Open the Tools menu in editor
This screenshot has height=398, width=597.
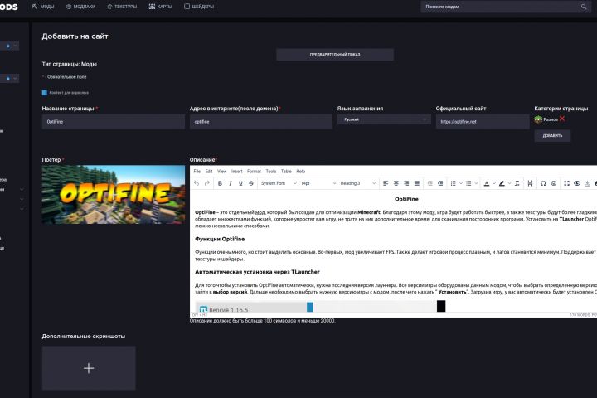point(270,172)
